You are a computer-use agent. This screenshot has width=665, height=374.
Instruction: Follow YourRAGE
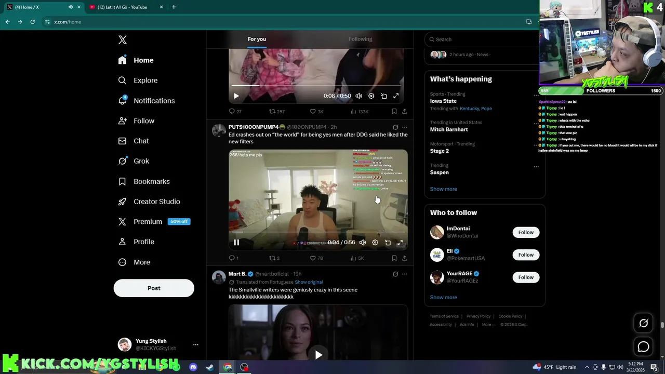coord(526,277)
